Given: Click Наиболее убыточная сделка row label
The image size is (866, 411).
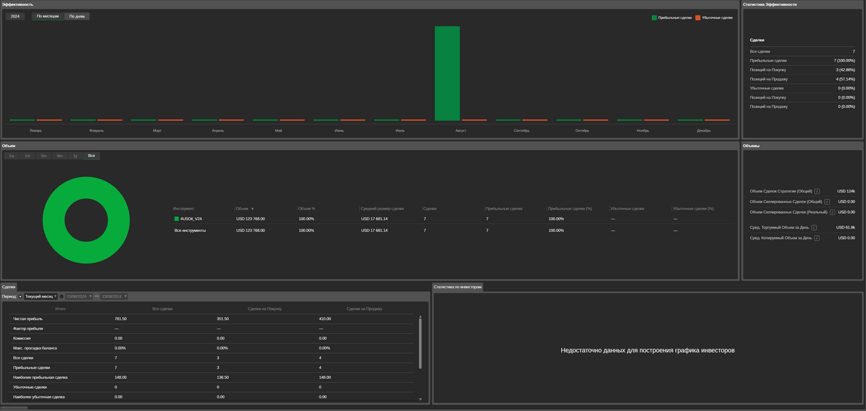Looking at the screenshot, I should point(39,397).
